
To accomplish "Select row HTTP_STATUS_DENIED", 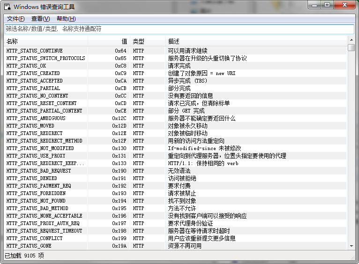I will [175, 178].
